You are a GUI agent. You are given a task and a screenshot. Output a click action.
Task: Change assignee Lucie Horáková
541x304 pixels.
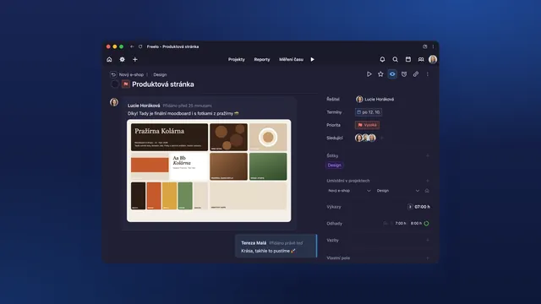coord(375,100)
